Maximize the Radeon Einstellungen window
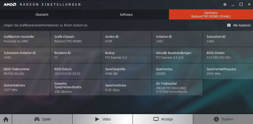This screenshot has width=253, height=124. [241, 4]
